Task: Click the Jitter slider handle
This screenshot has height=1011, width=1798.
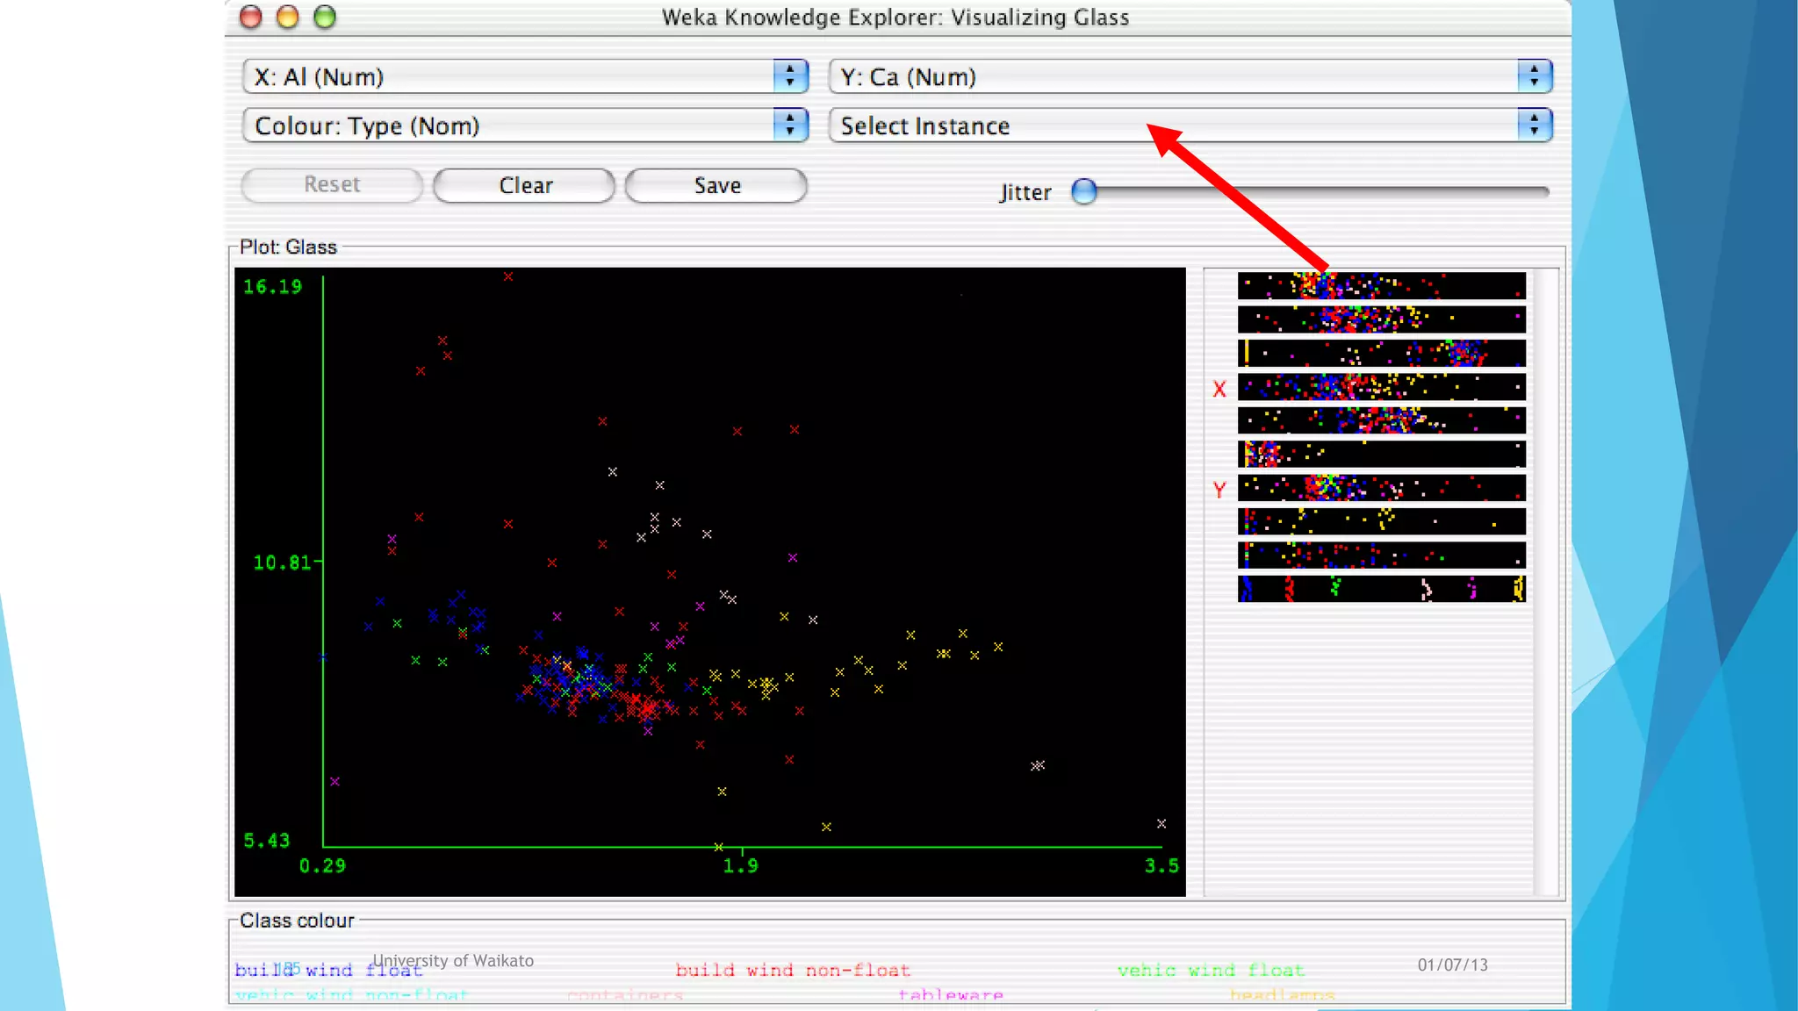Action: click(1085, 191)
